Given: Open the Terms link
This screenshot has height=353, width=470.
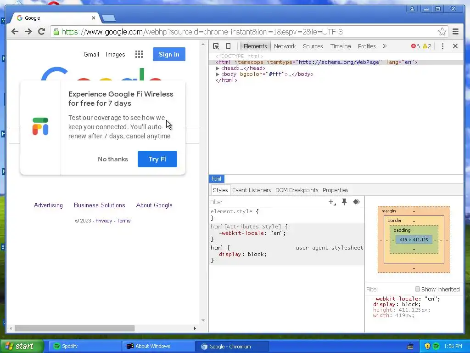Looking at the screenshot, I should coord(123,221).
